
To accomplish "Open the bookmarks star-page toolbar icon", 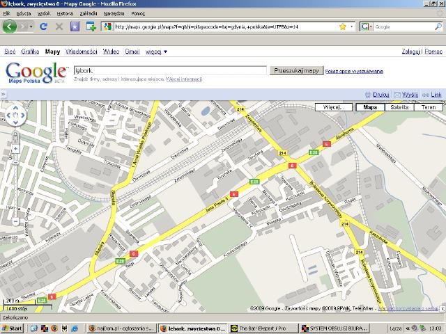I will 75,26.
